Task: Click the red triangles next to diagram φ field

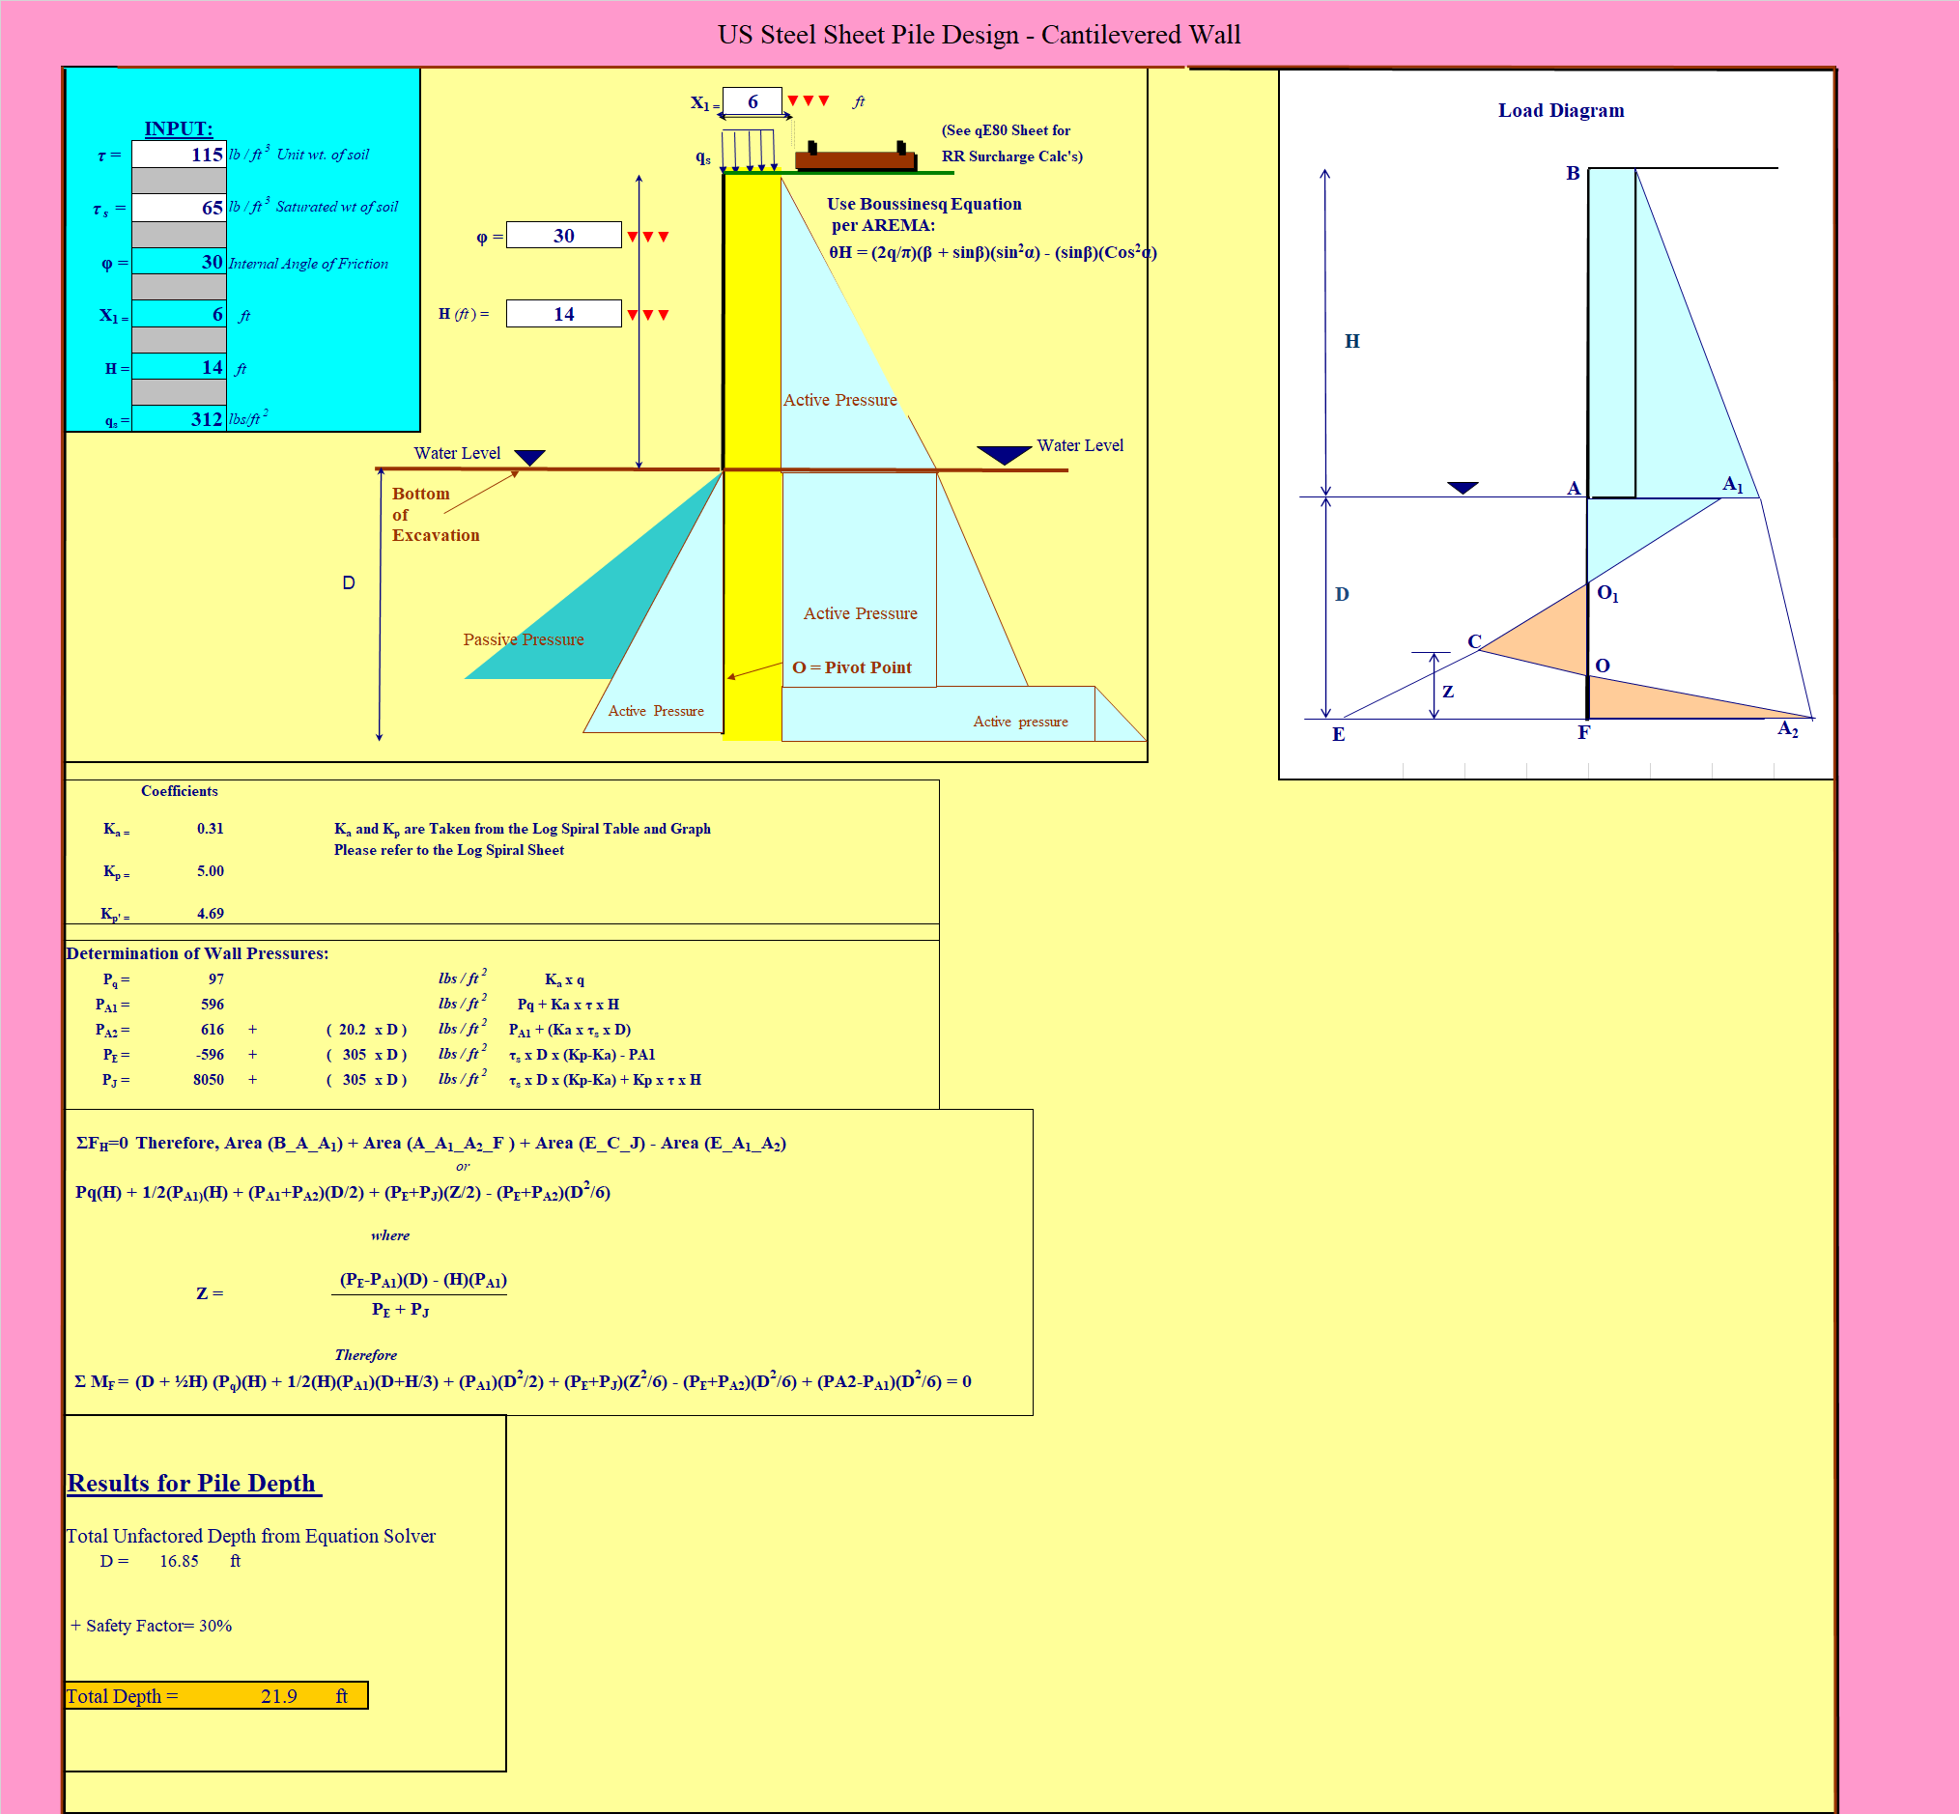Action: tap(648, 237)
